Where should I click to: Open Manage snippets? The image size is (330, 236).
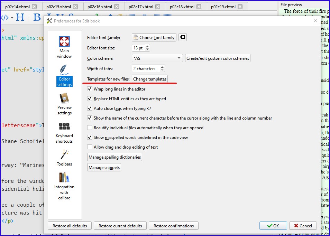click(104, 167)
